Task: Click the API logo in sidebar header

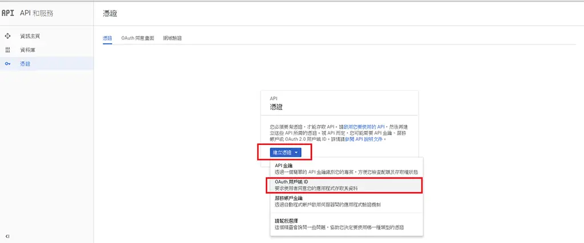Action: [8, 14]
